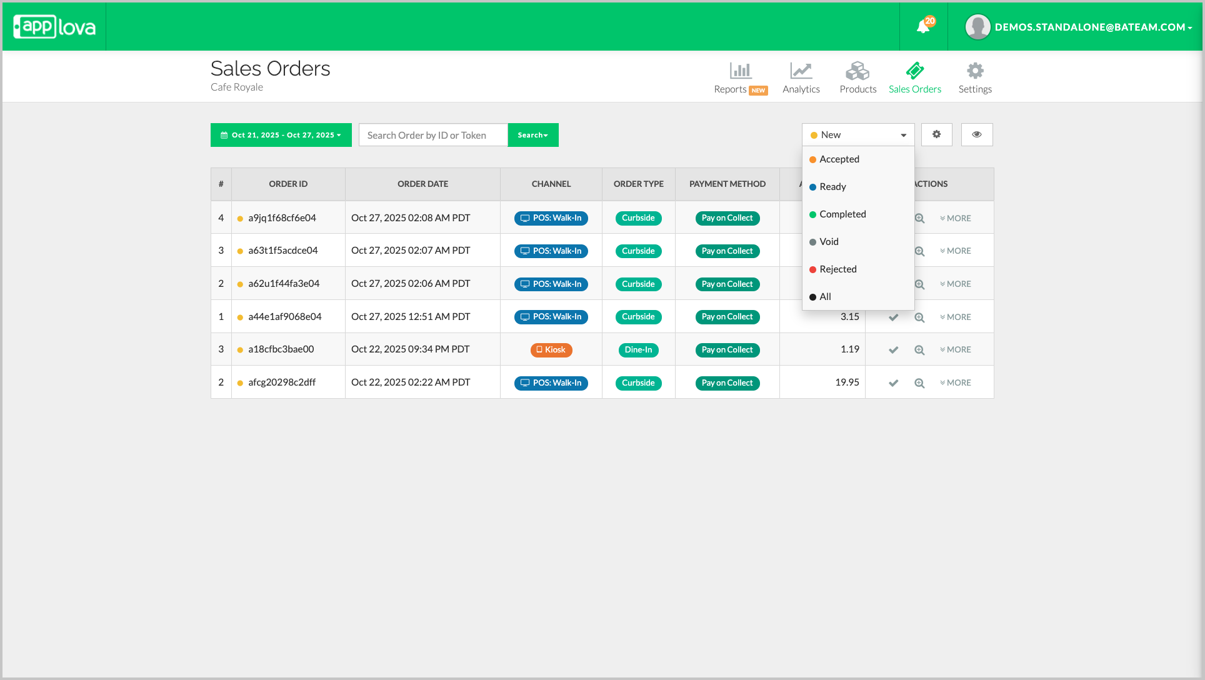Collapse the New status filter dropdown
Viewport: 1205px width, 680px height.
click(857, 135)
